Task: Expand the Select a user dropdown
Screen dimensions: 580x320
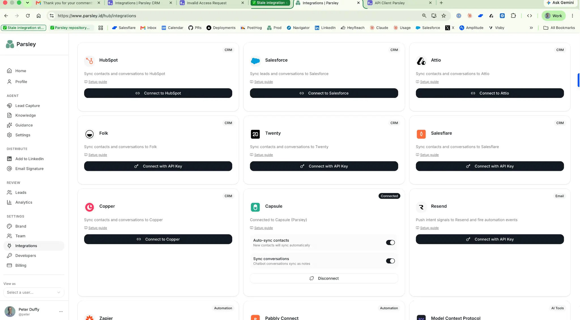Action: tap(34, 293)
